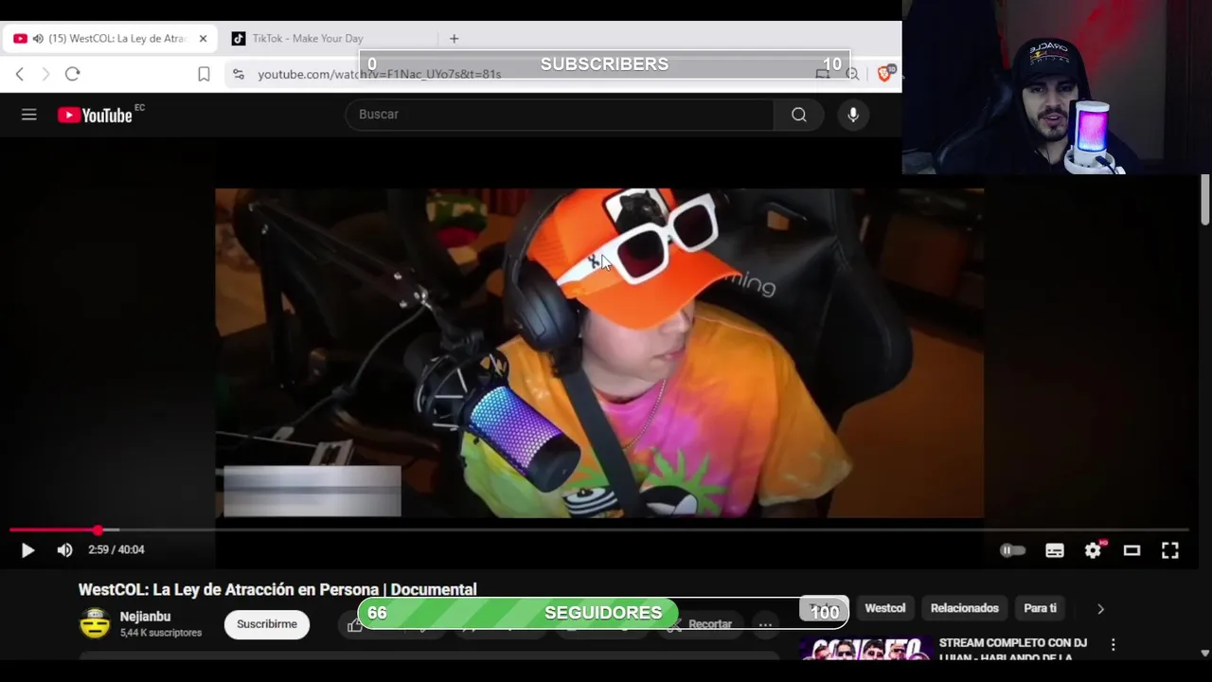Enter fullscreen mode
The image size is (1212, 682).
tap(1170, 550)
